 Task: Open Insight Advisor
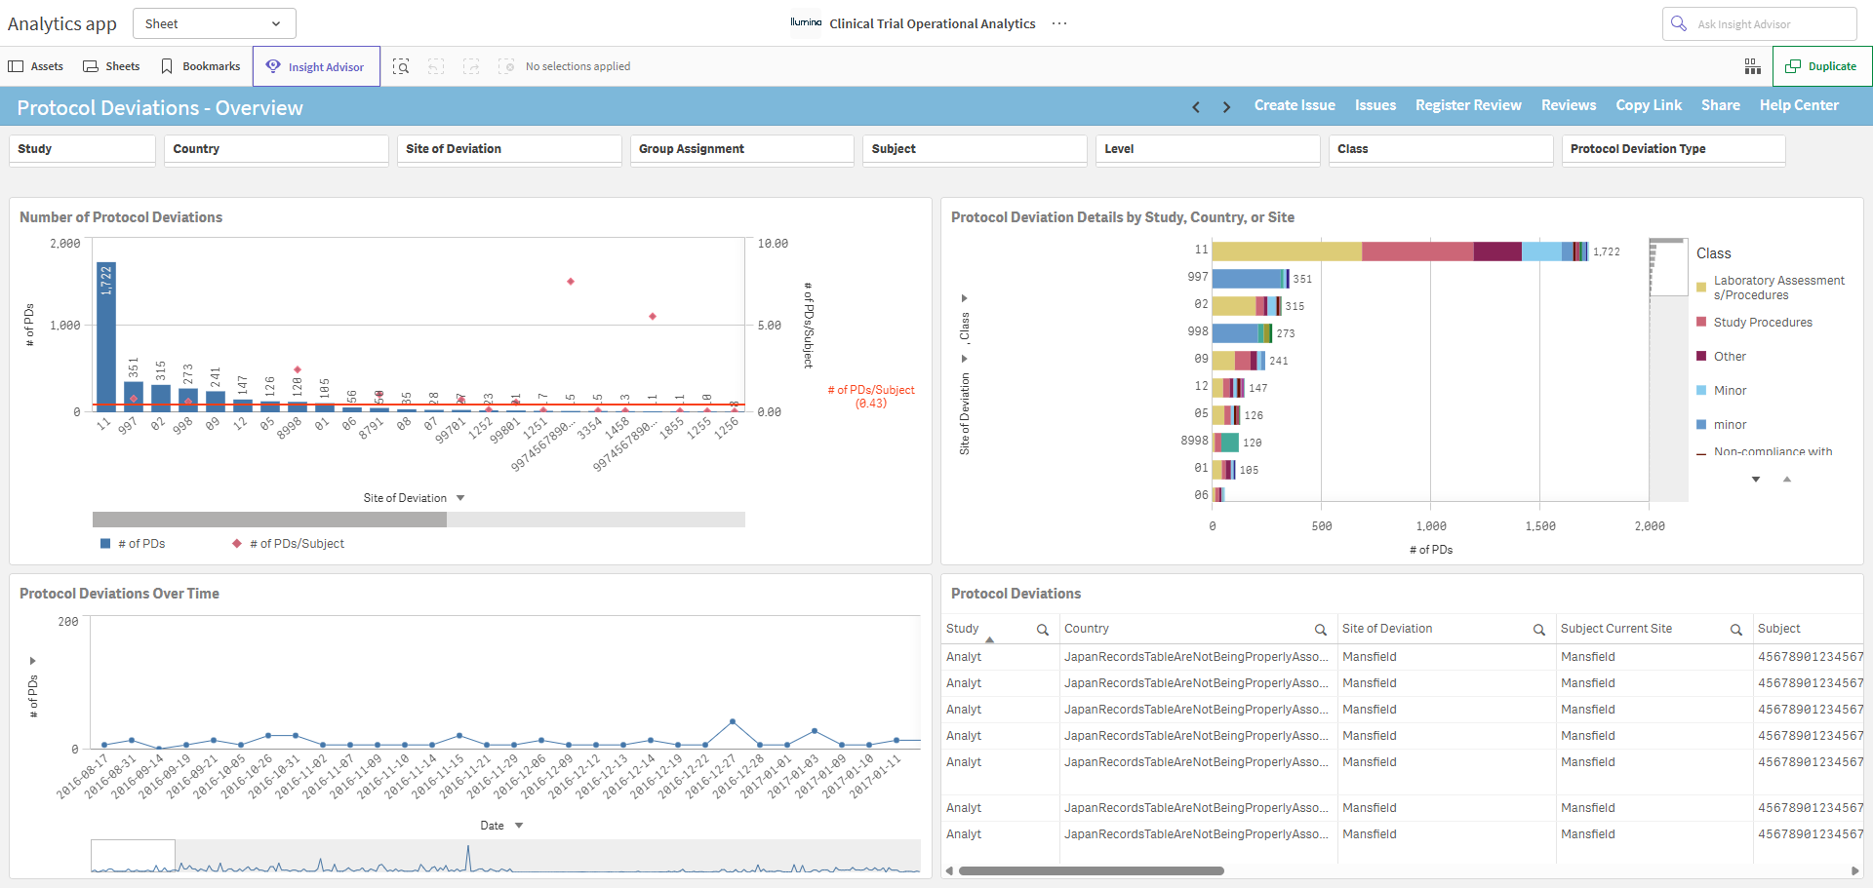click(x=316, y=66)
